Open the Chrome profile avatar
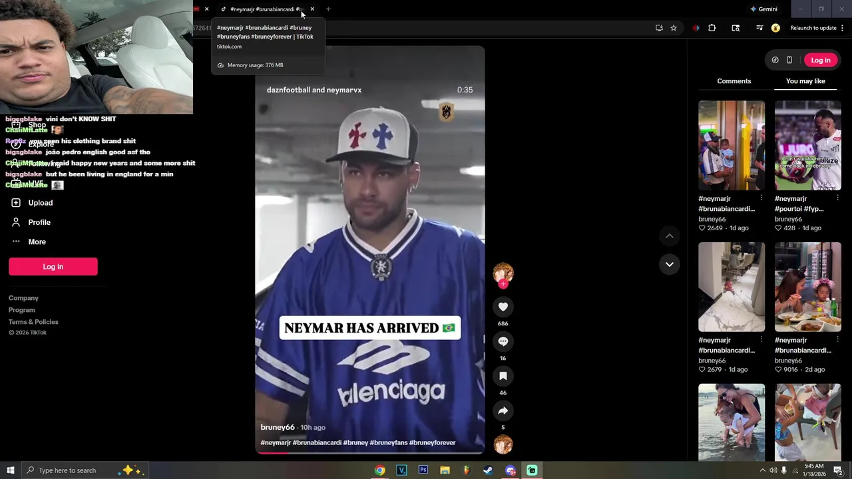This screenshot has width=852, height=479. [775, 28]
